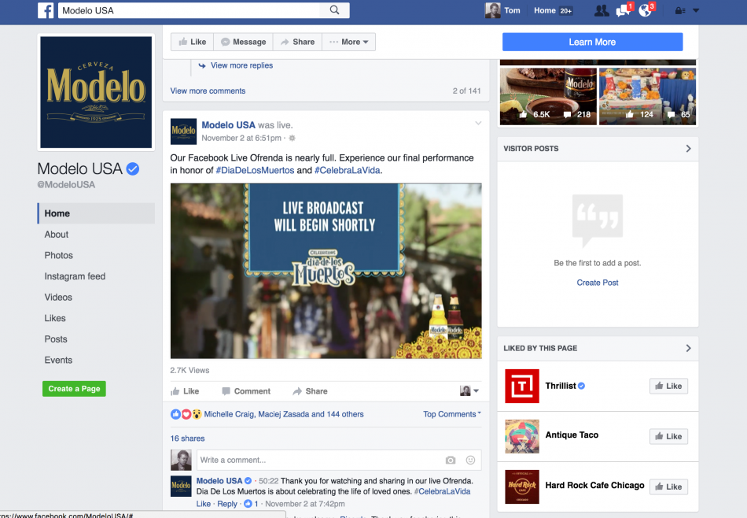Comment on the live broadcast post

(x=246, y=391)
